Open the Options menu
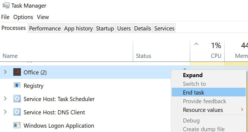Screen dimensions: 248x132 point(23,17)
